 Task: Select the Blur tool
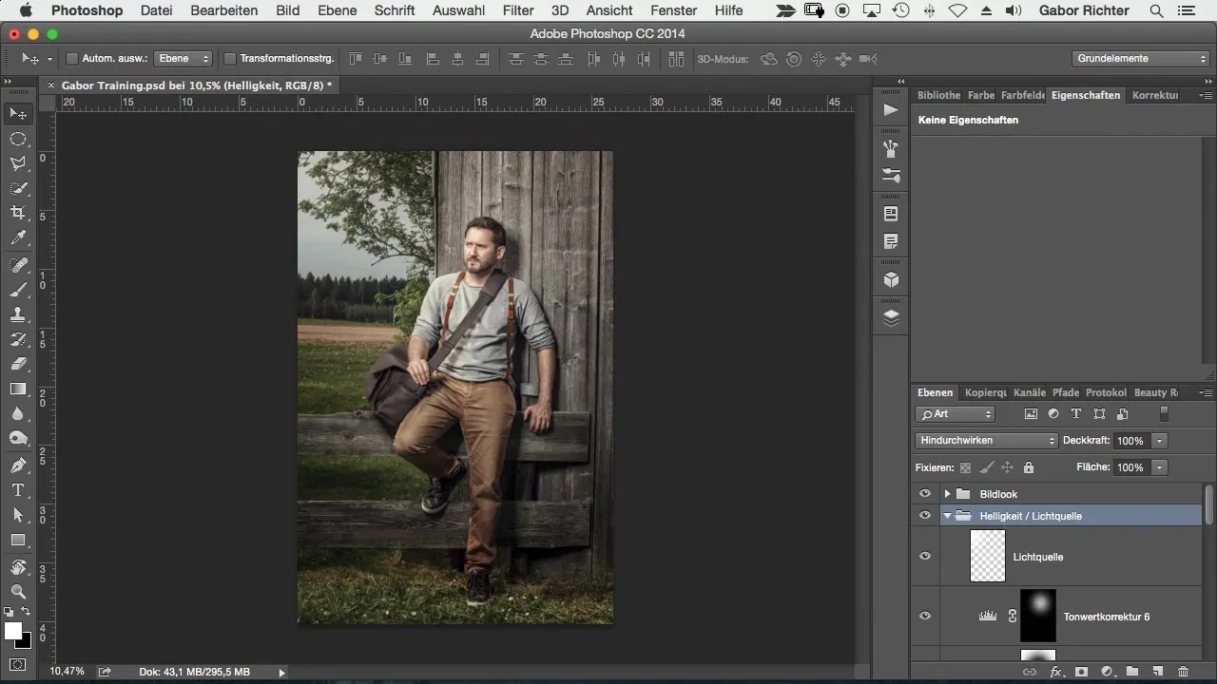click(18, 413)
